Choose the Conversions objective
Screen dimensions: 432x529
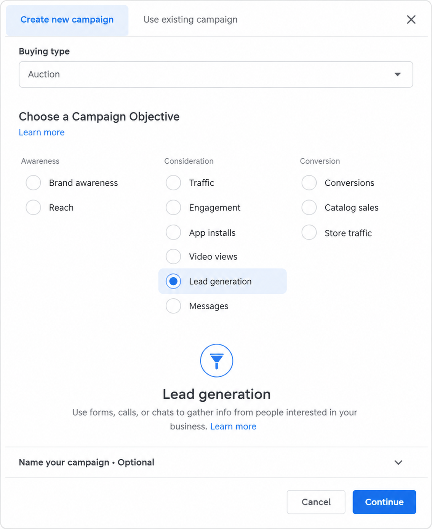click(x=309, y=183)
